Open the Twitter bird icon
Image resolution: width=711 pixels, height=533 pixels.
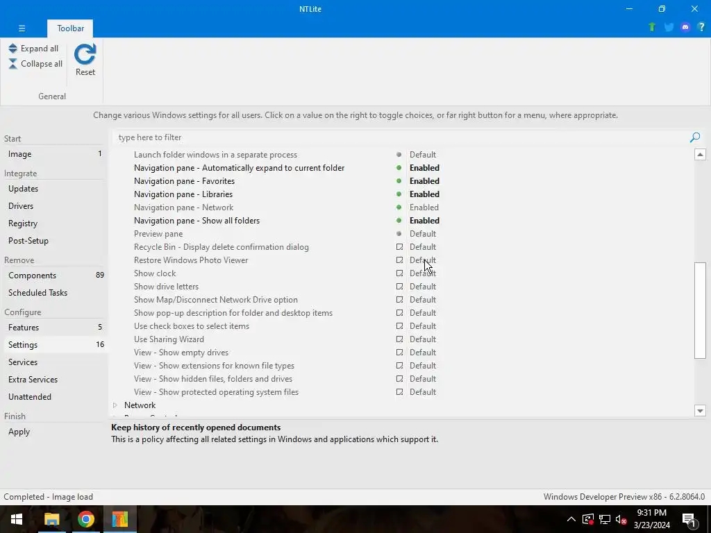pyautogui.click(x=669, y=27)
